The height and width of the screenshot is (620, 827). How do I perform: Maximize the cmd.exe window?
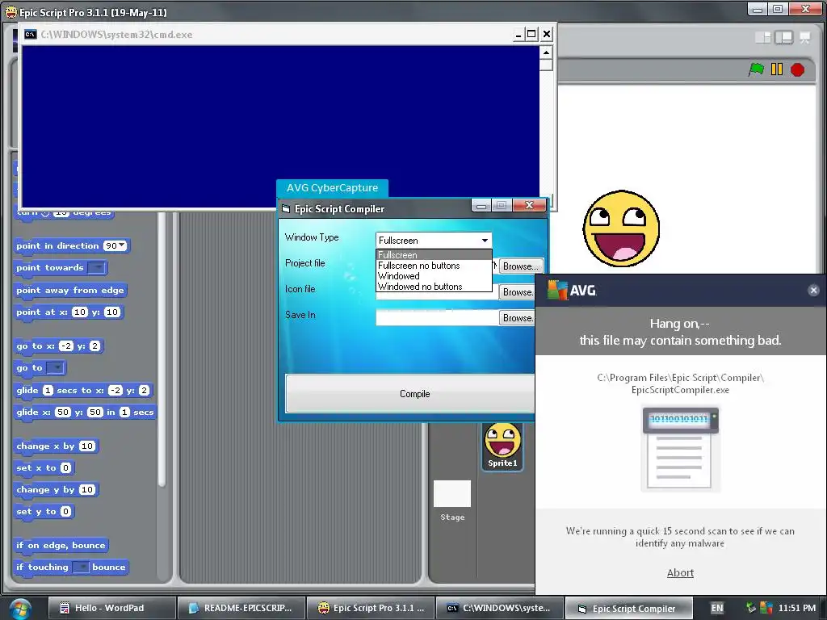coord(531,34)
